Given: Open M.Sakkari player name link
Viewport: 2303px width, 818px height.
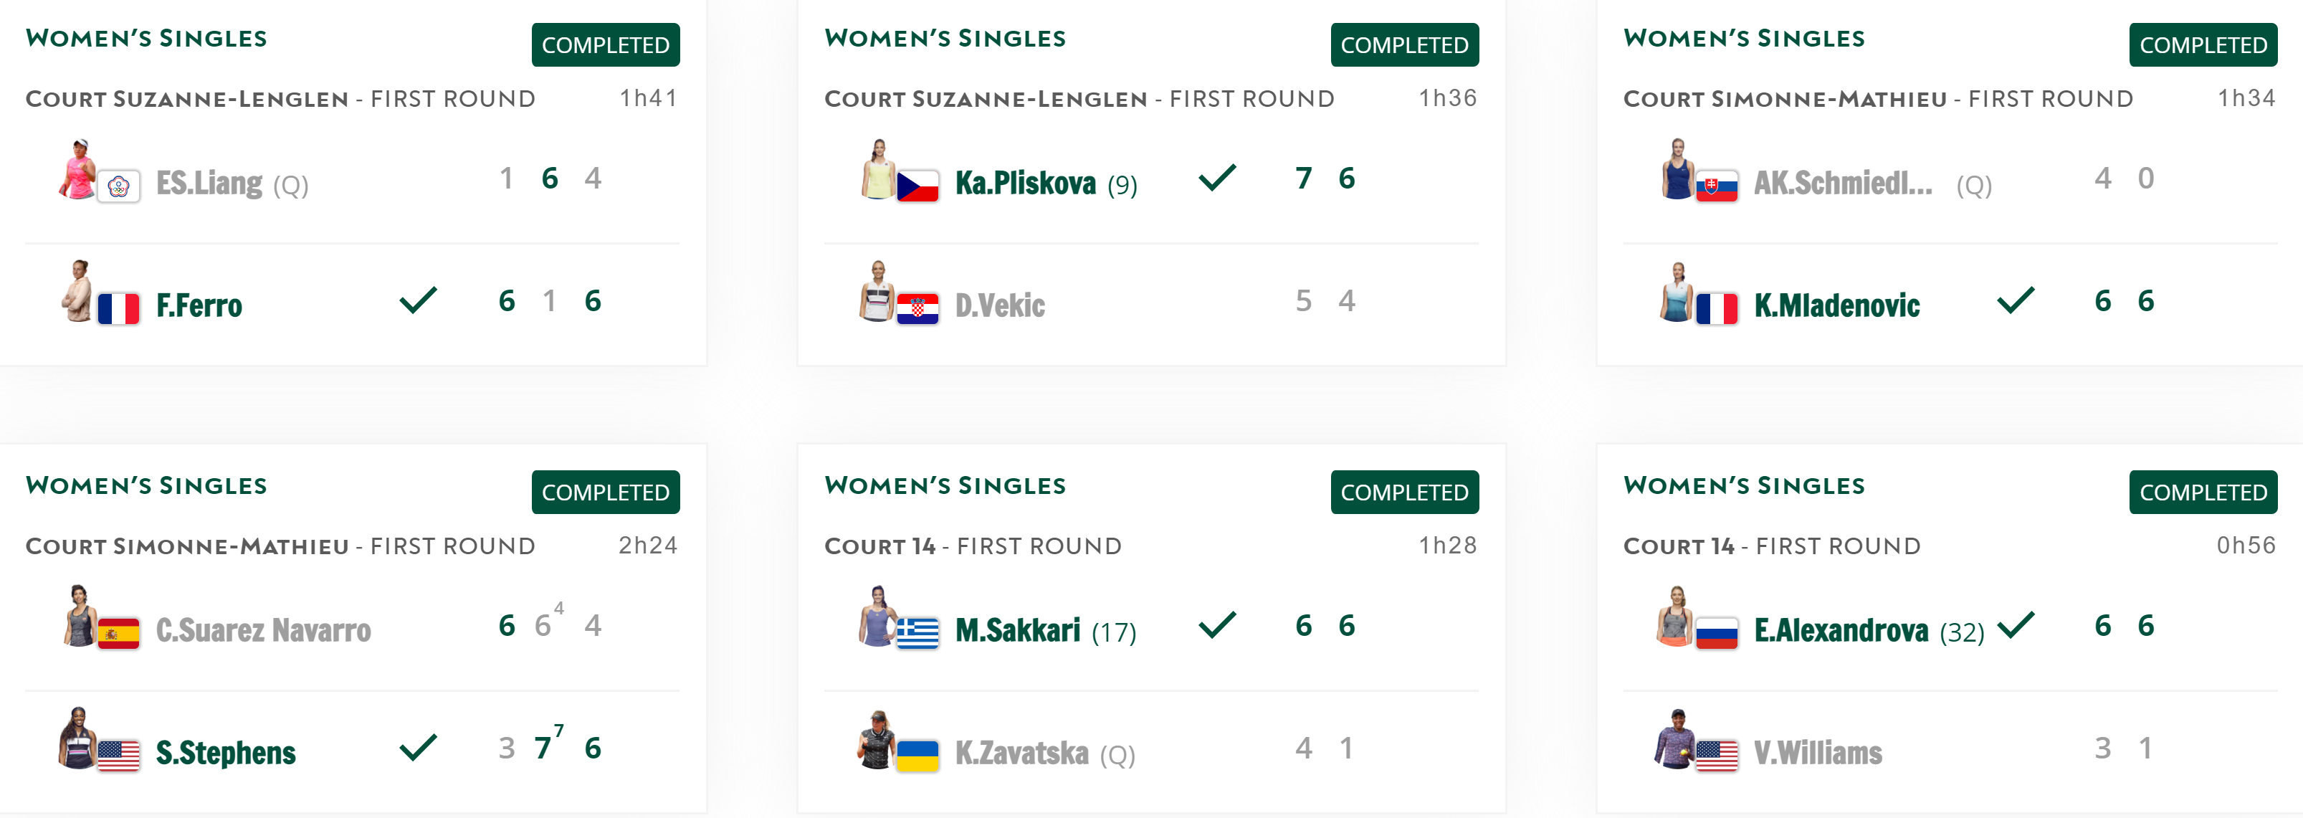Looking at the screenshot, I should 1017,630.
